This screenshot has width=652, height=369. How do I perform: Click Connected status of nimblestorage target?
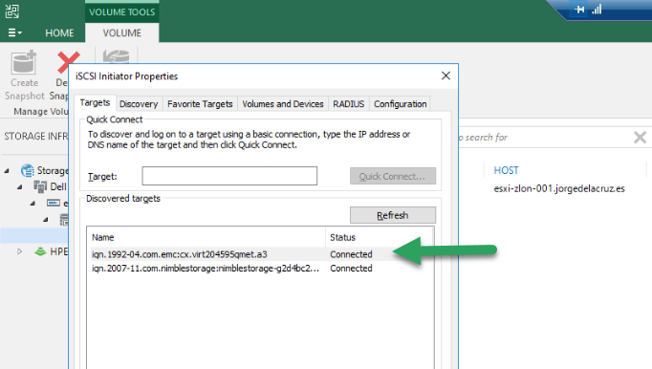tap(351, 269)
